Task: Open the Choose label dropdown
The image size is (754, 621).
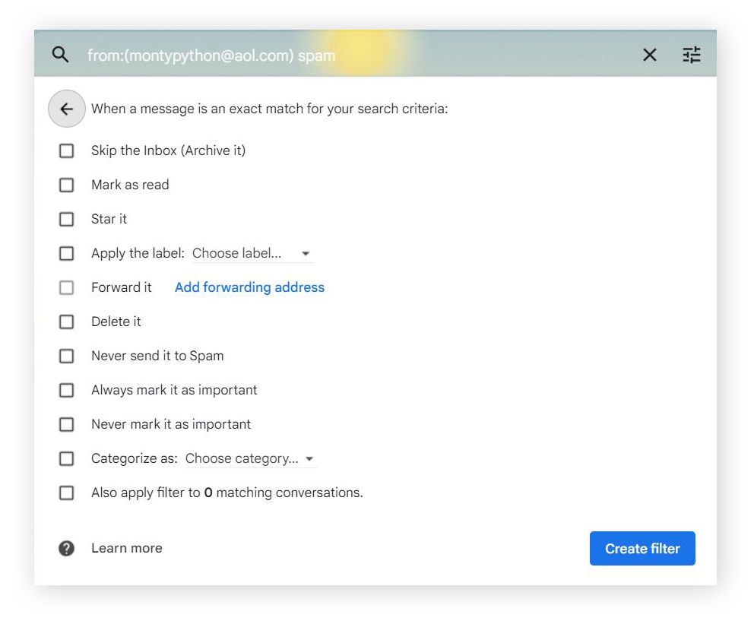Action: 252,253
